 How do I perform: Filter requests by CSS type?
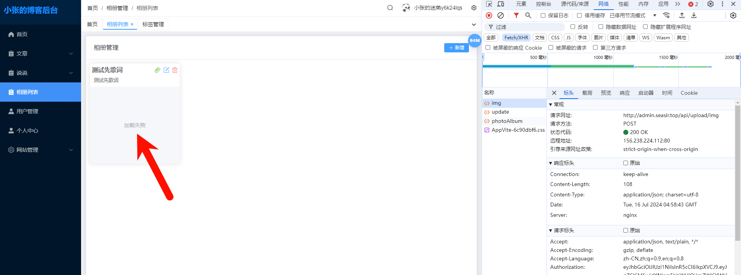tap(555, 37)
